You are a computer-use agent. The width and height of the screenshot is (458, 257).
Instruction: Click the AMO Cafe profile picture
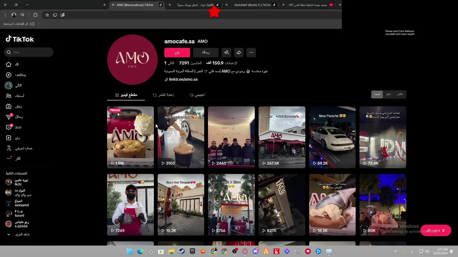132,60
